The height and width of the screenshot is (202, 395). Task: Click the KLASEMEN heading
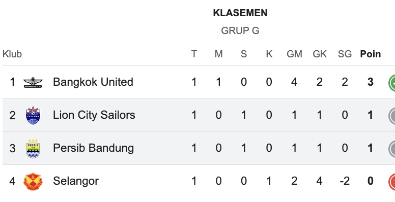click(240, 13)
